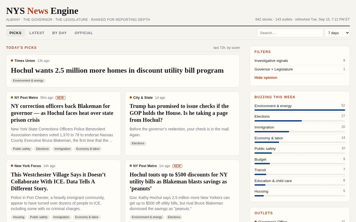Click the Times Union source name

(25, 61)
